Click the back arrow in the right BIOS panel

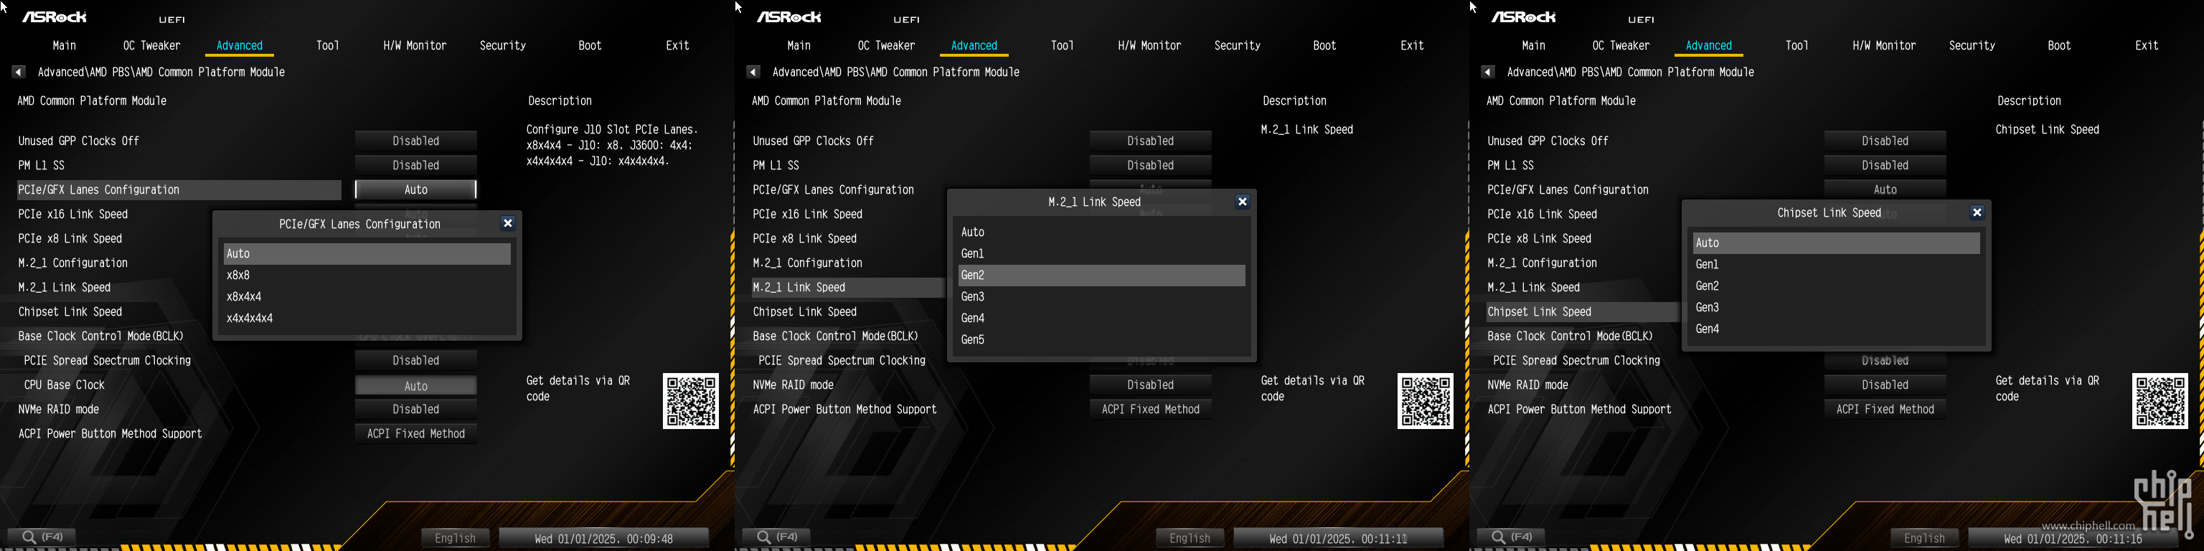(1488, 72)
